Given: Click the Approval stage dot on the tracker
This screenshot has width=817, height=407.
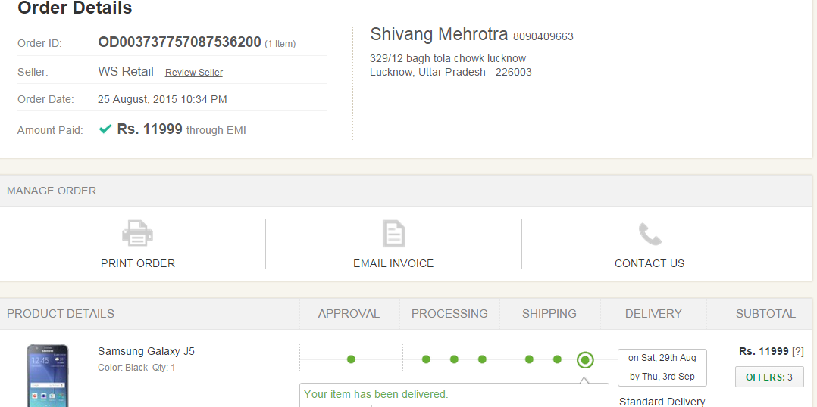Looking at the screenshot, I should click(351, 359).
